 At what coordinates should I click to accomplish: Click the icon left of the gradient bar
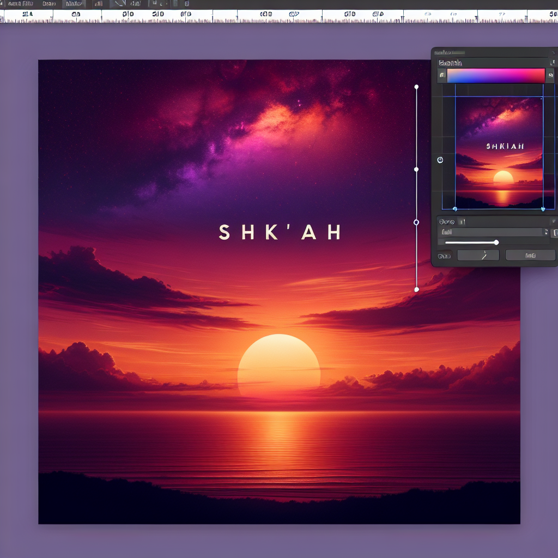click(442, 76)
